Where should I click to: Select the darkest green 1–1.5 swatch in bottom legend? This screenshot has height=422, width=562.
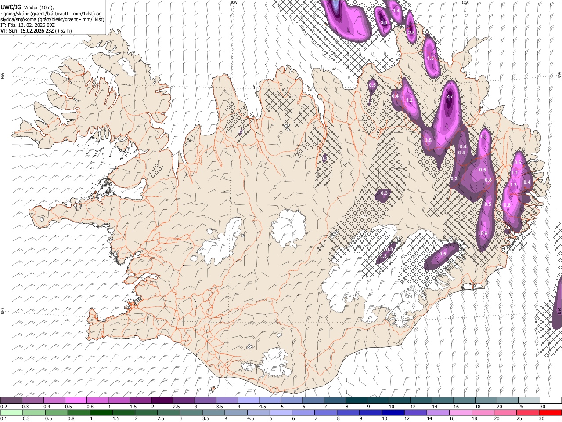[101, 412]
